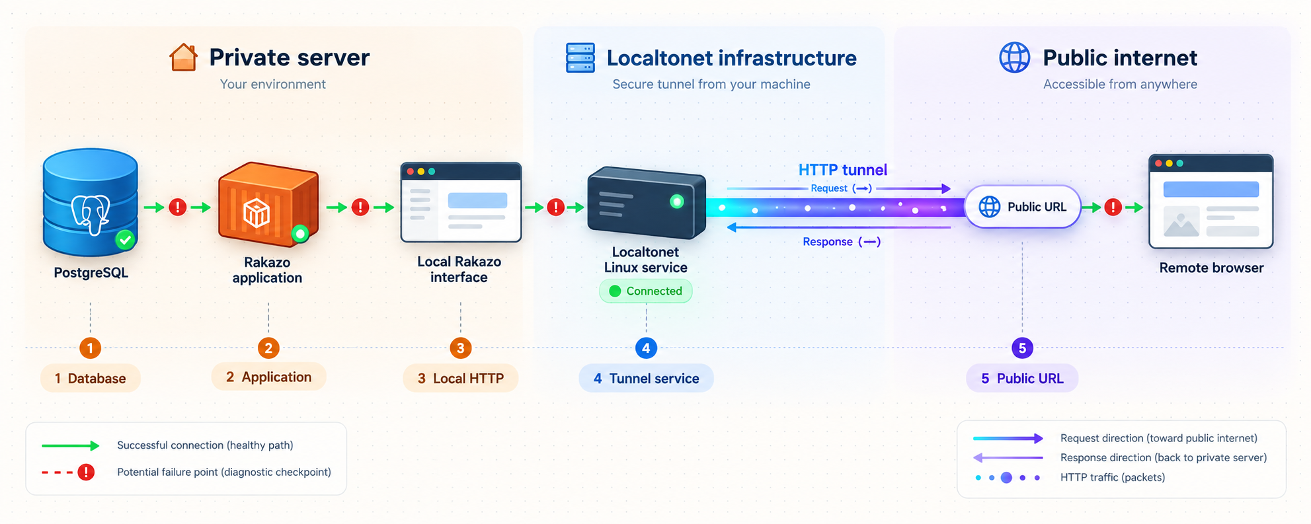Click the Public internet heading

[1120, 58]
